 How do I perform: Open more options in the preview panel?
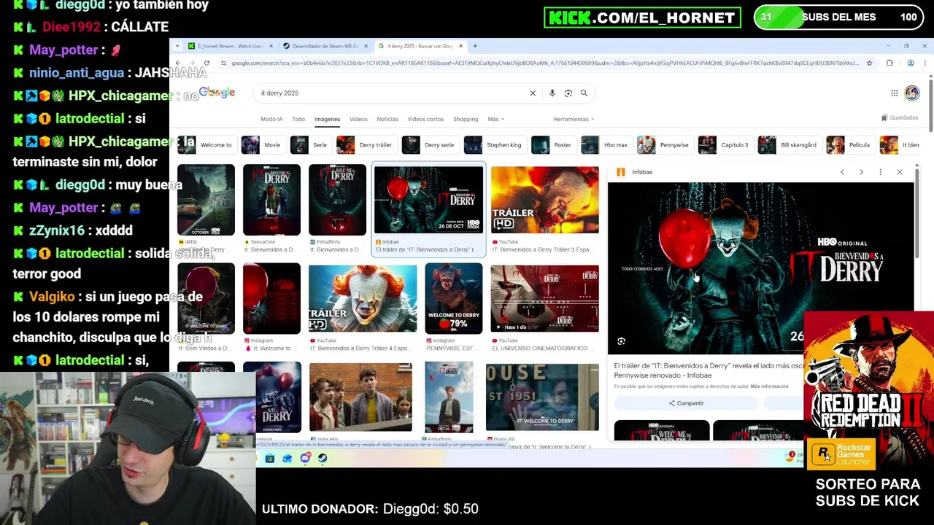(881, 172)
